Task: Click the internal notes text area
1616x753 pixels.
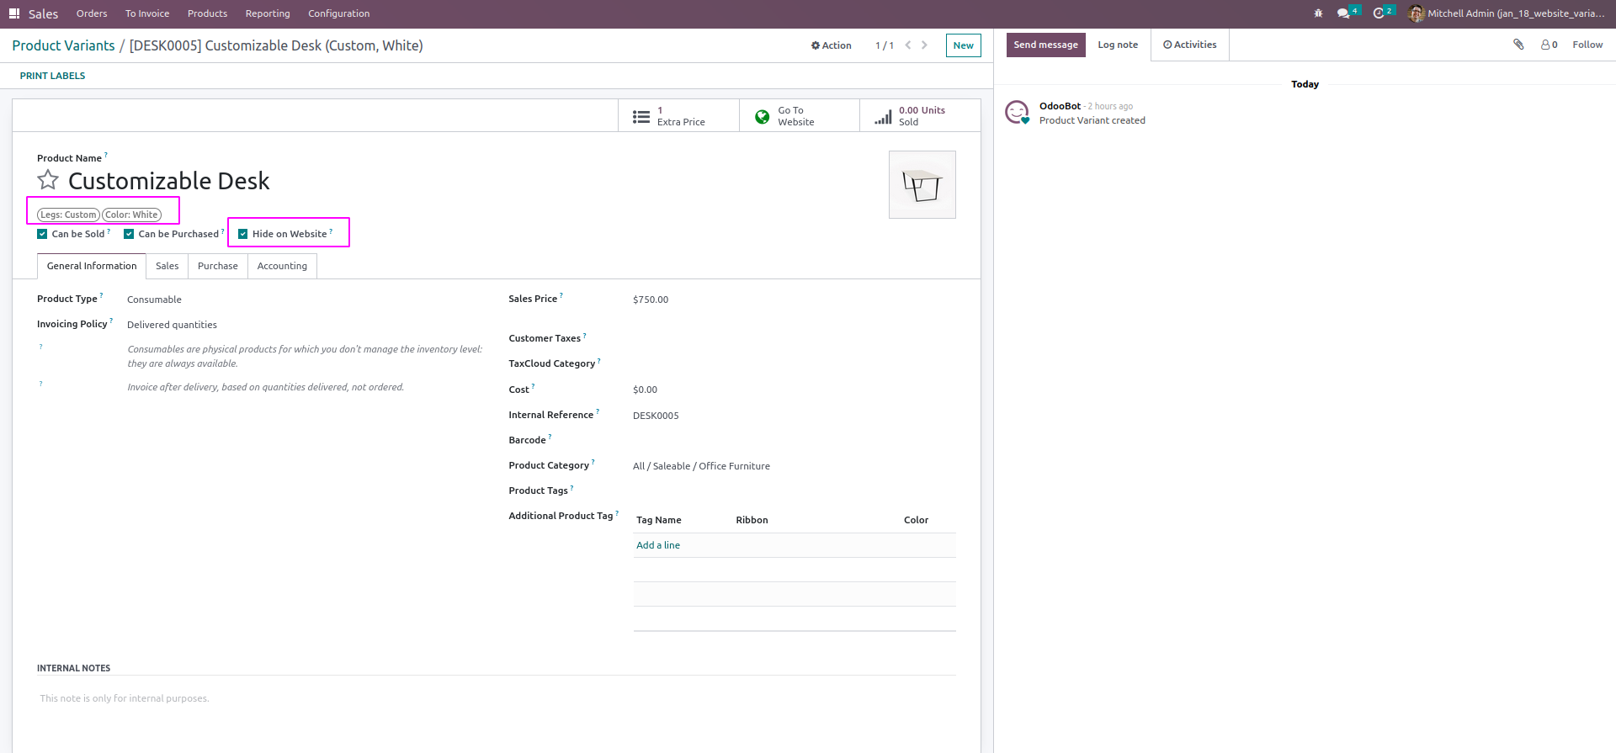Action: (x=497, y=698)
